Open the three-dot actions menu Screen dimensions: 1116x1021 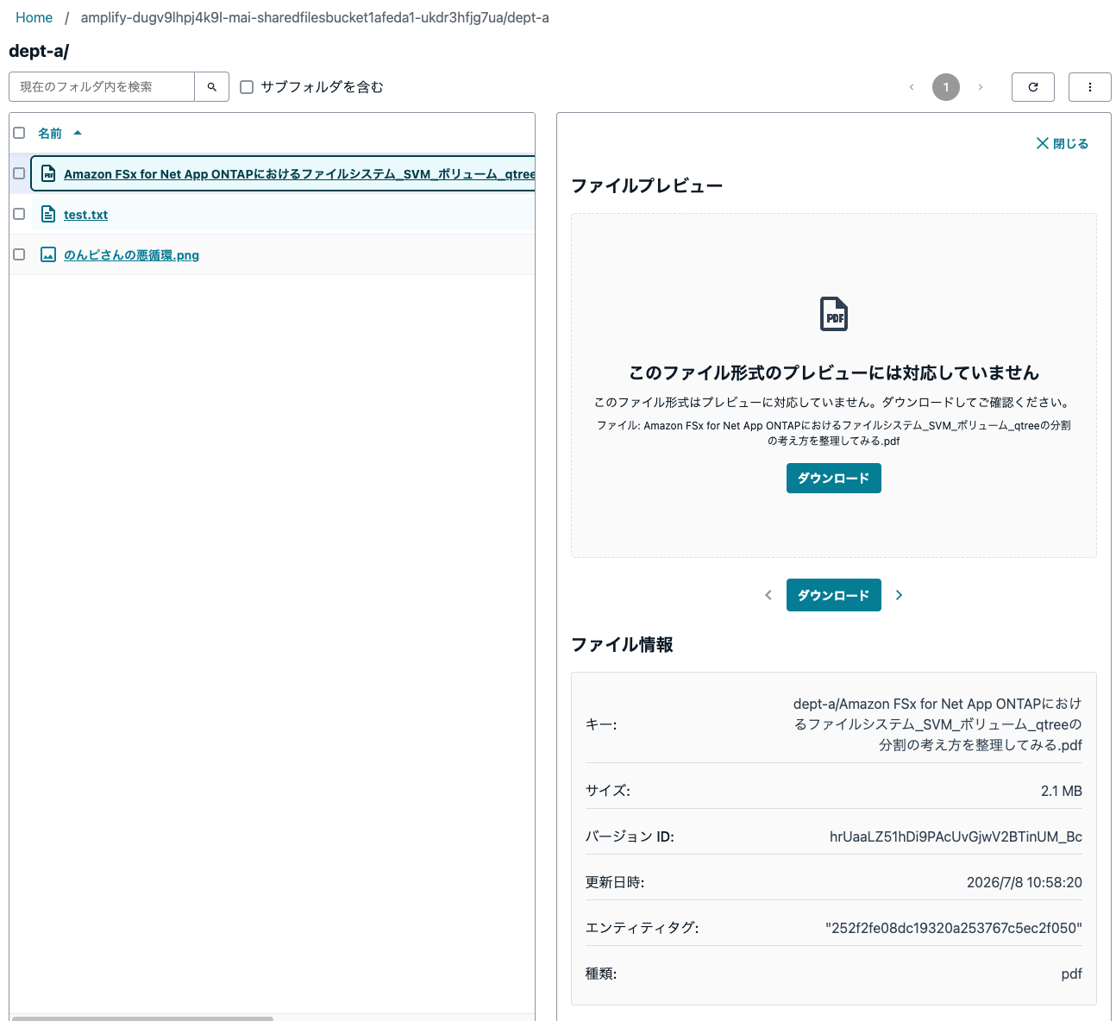(1090, 87)
